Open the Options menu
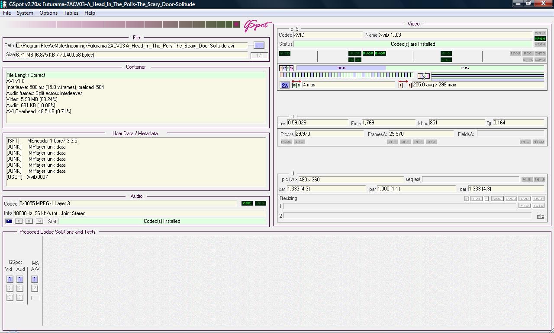The height and width of the screenshot is (333, 554). click(48, 13)
